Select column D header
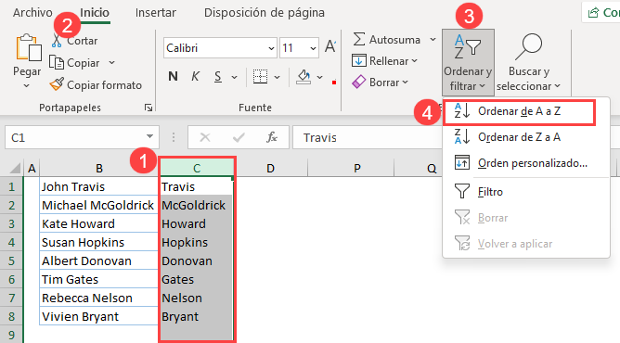The height and width of the screenshot is (343, 620). [x=270, y=169]
